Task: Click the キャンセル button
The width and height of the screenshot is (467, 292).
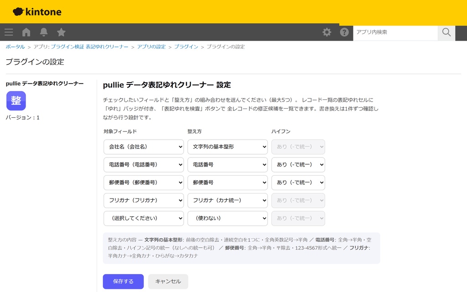Action: 168,282
